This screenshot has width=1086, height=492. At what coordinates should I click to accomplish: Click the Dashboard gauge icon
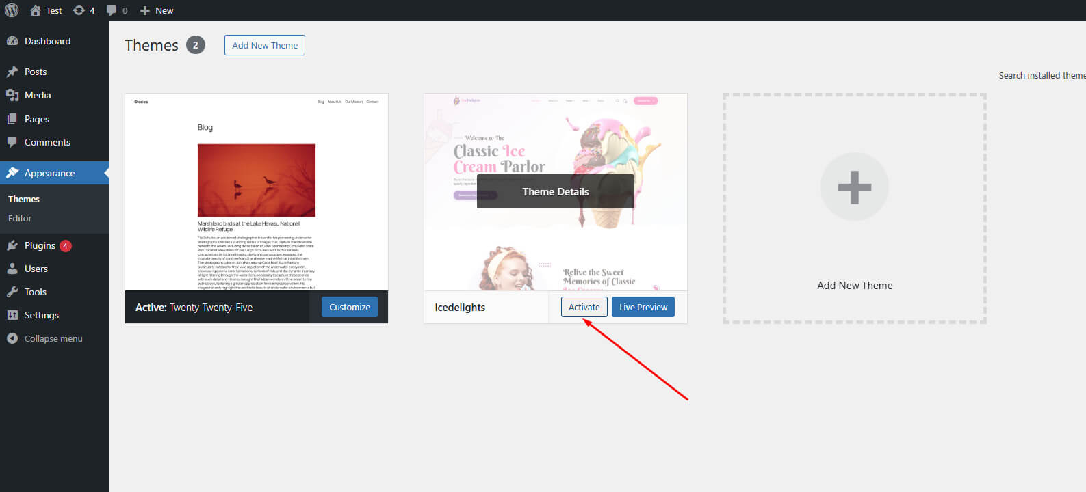(x=12, y=41)
